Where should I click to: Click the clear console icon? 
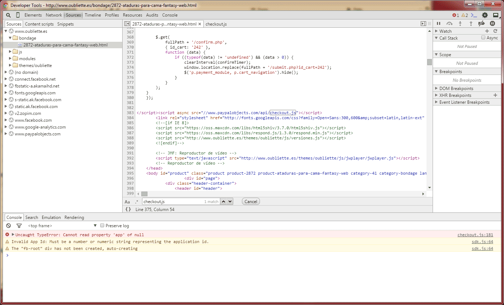(x=8, y=226)
